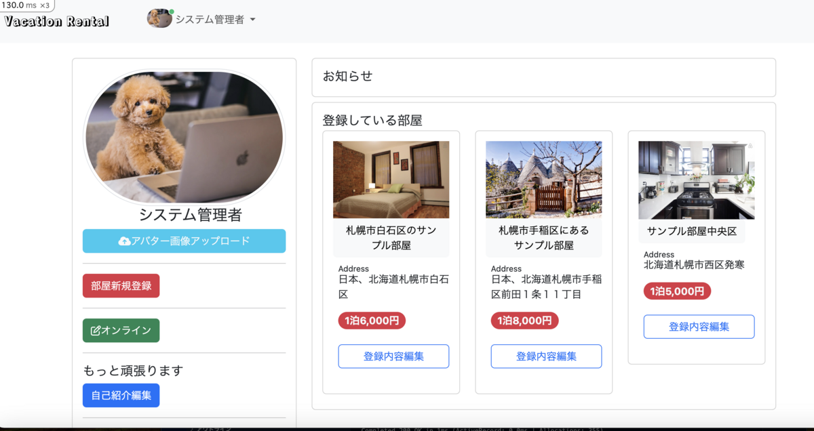This screenshot has width=814, height=431.
Task: Toggle the オンライン status button
Action: coord(121,331)
